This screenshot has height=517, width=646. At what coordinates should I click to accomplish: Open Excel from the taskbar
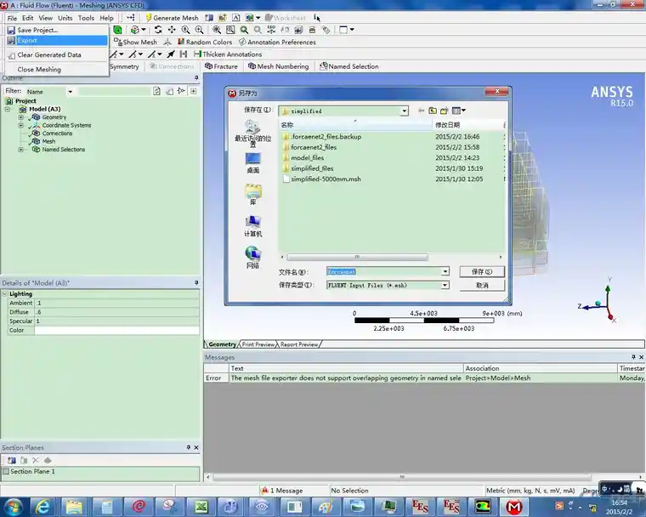coord(201,507)
